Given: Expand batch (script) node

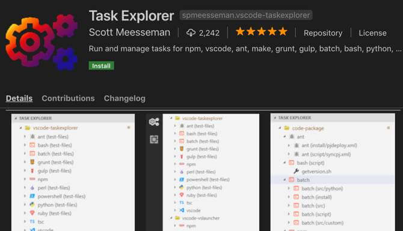Looking at the screenshot, I should click(x=289, y=214).
